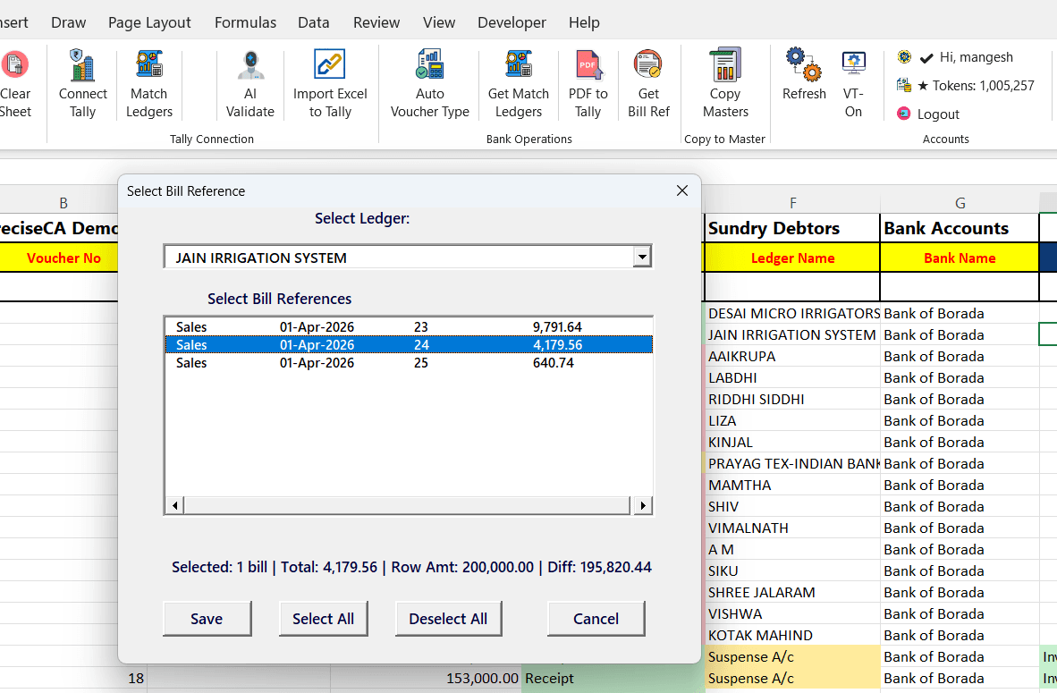Click Import Excel to Tally icon

(x=330, y=64)
